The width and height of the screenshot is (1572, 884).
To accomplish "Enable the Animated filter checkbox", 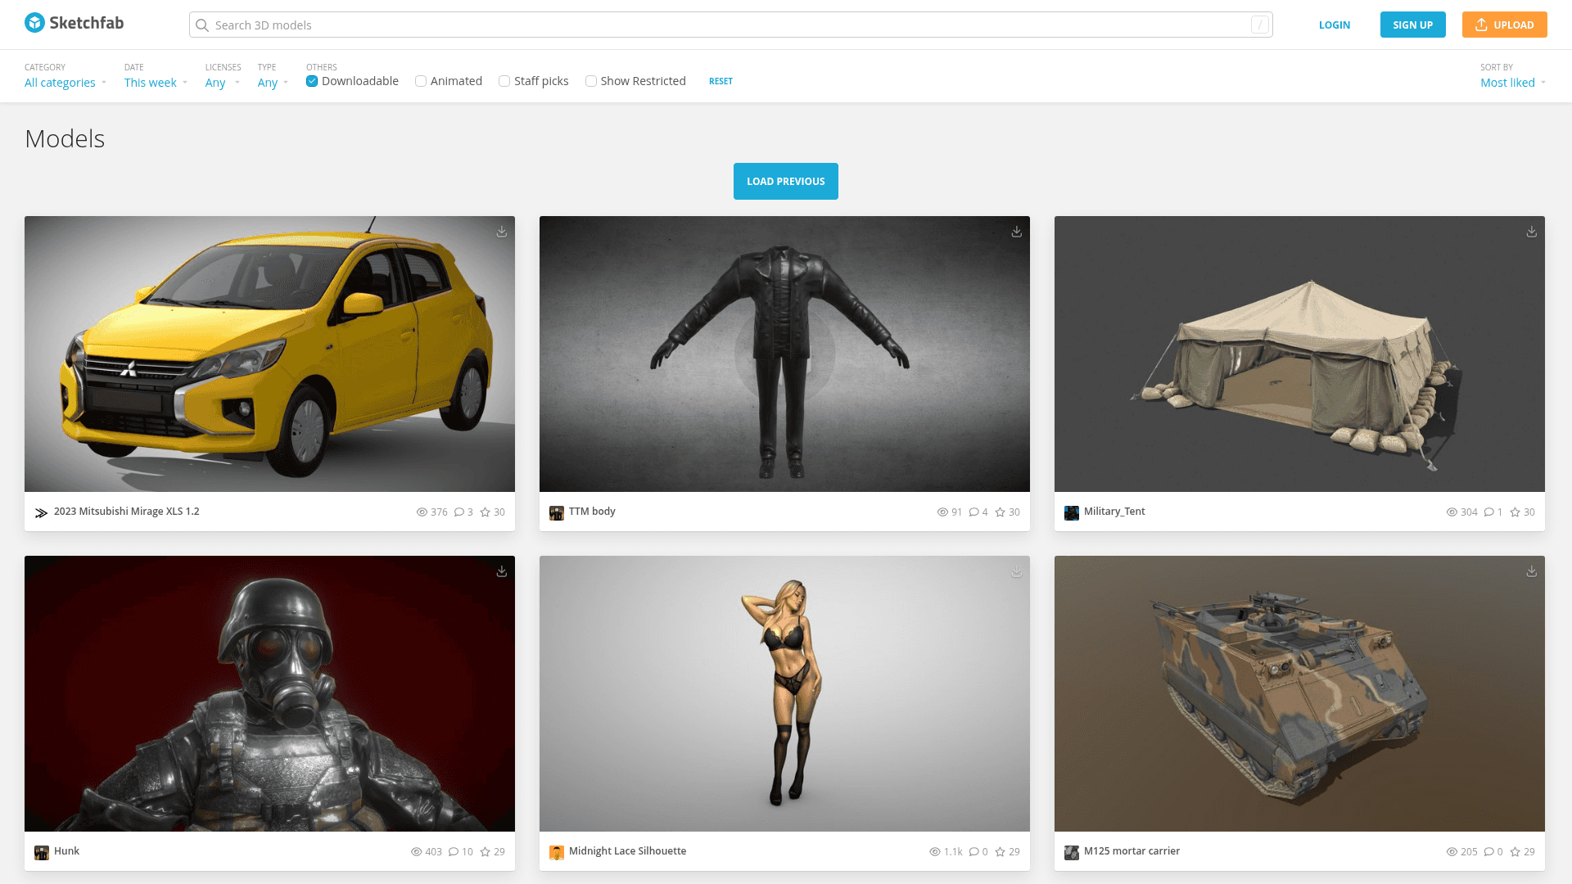I will pyautogui.click(x=421, y=81).
